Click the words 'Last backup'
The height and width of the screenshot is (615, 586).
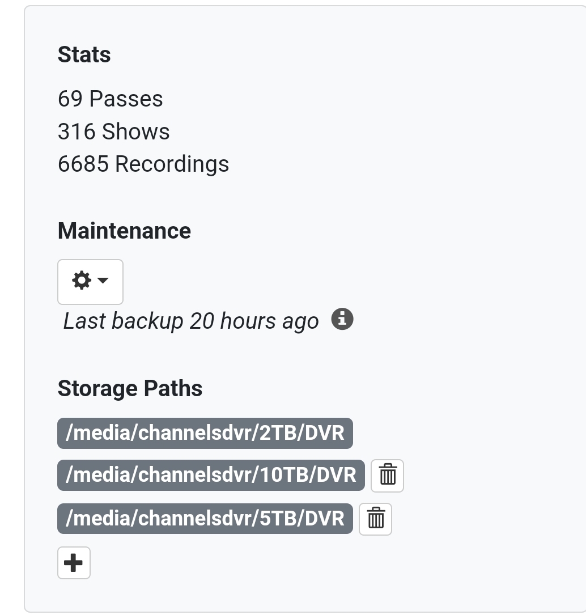pyautogui.click(x=123, y=321)
